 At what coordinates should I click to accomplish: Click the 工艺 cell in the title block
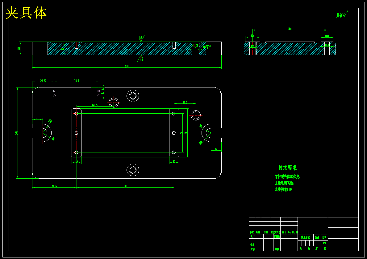(x=252, y=249)
